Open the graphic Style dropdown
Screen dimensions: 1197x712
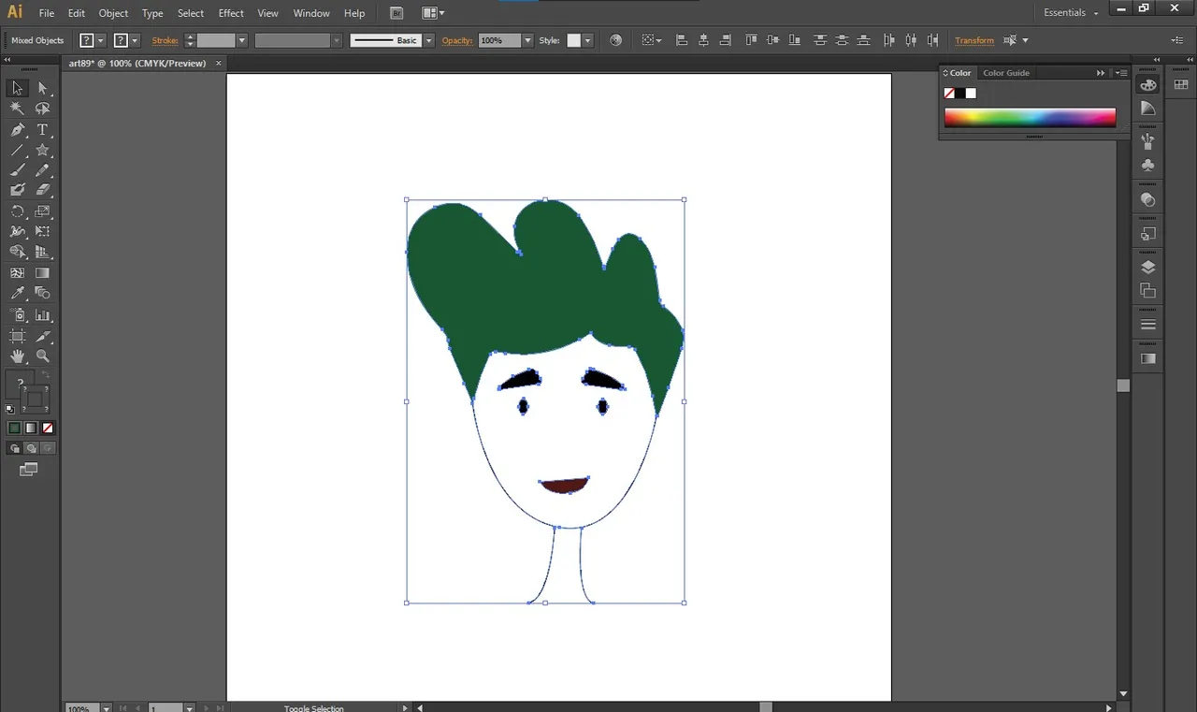pyautogui.click(x=587, y=40)
